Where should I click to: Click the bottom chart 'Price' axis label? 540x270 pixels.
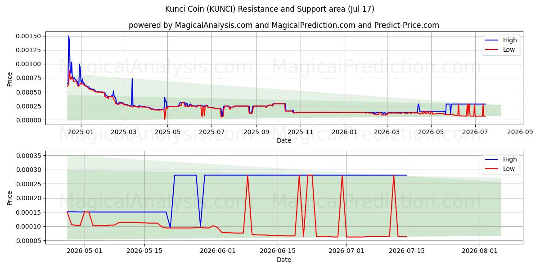coord(10,198)
